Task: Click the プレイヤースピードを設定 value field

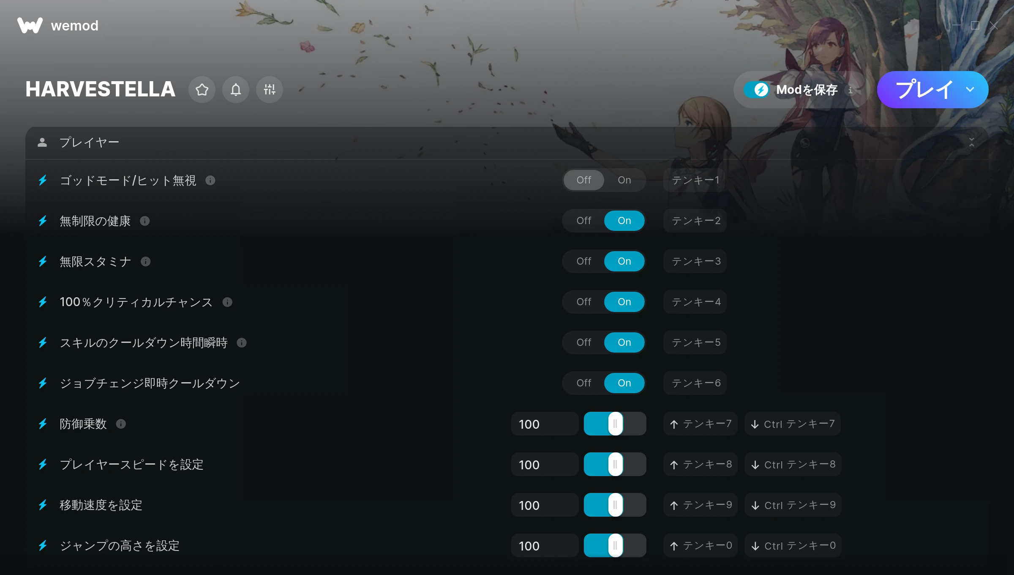Action: [x=545, y=464]
